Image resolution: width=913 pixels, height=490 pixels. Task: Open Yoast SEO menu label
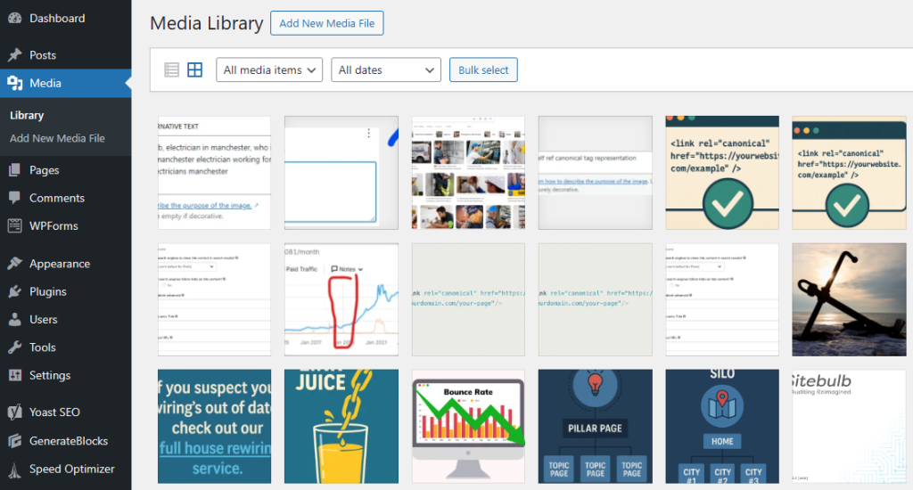pos(54,412)
